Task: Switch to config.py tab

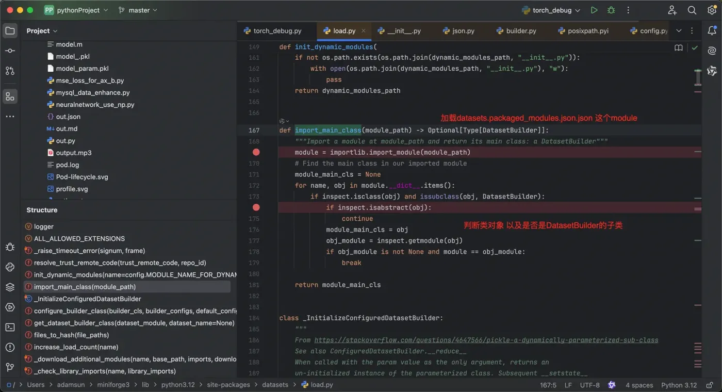Action: pyautogui.click(x=649, y=31)
